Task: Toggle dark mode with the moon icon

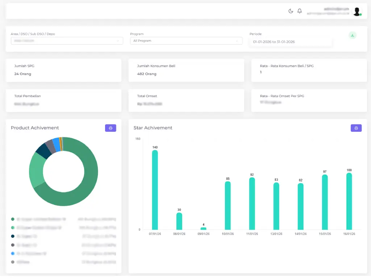Action: (291, 11)
